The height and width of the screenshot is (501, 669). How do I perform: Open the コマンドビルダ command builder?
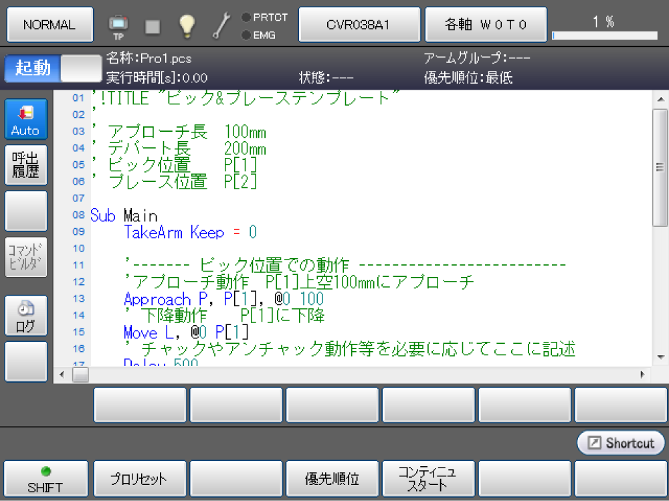(x=26, y=257)
